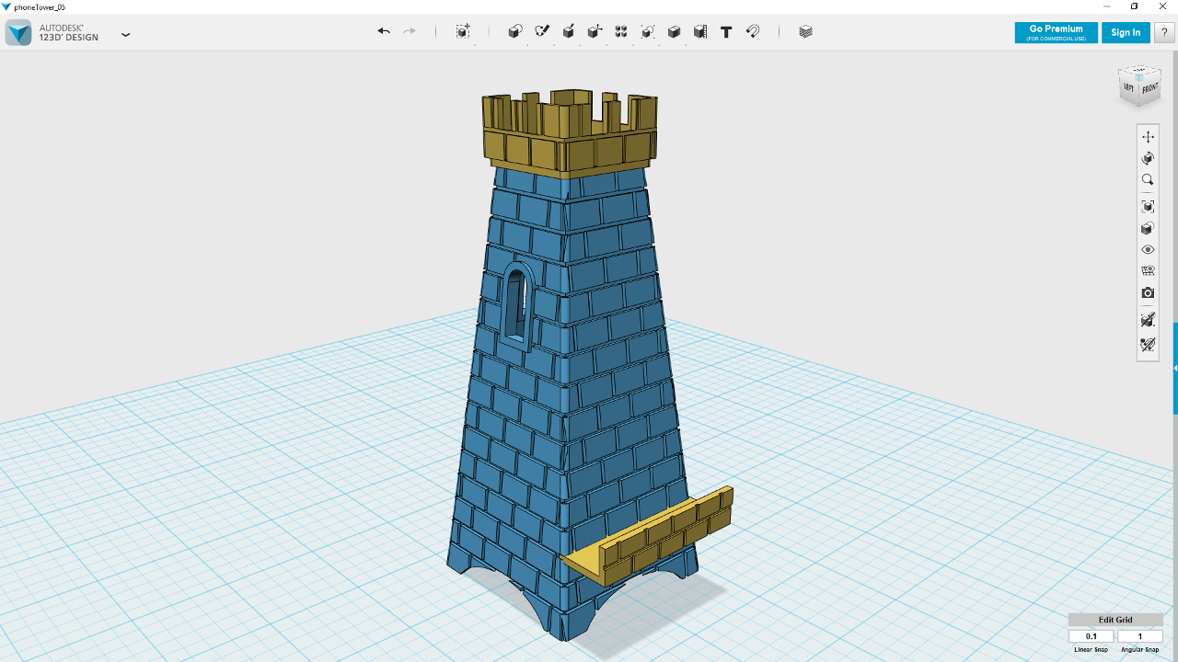Toggle grid visibility in the navigation bar
The height and width of the screenshot is (662, 1178).
click(x=1148, y=271)
